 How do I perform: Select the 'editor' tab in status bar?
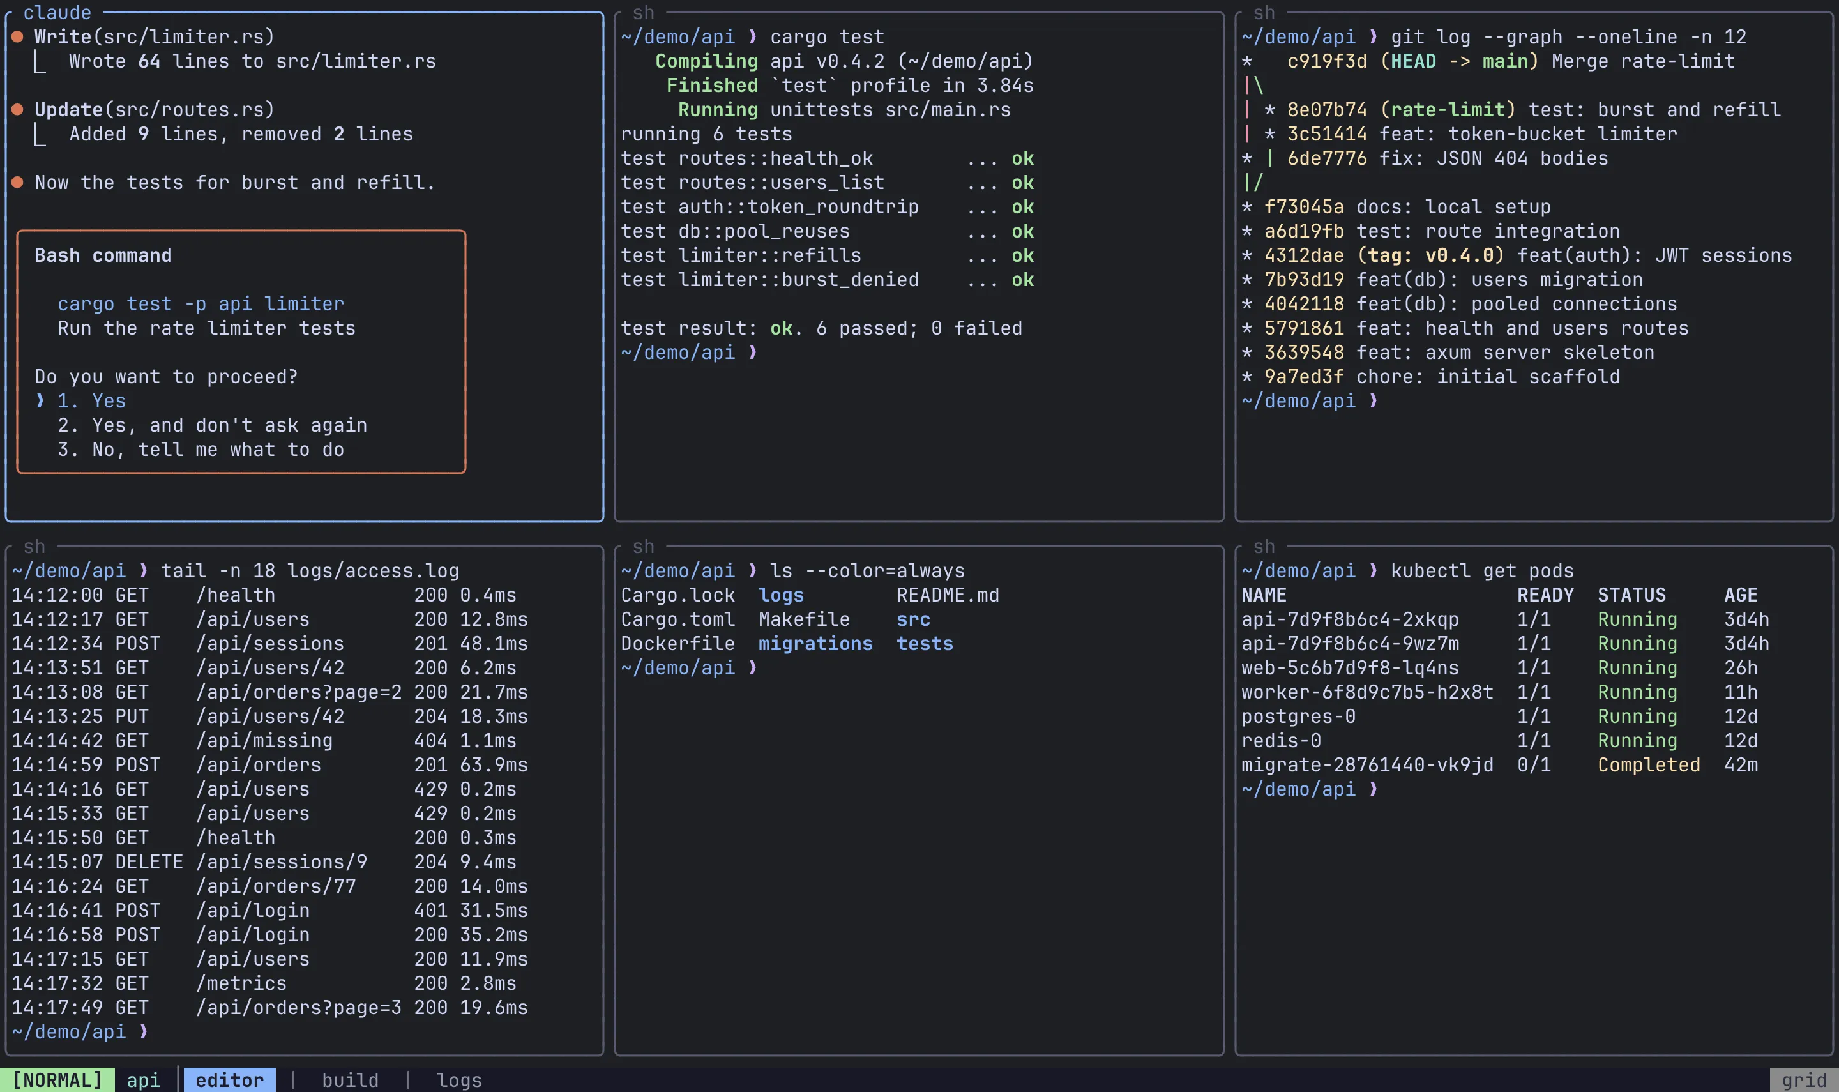point(229,1079)
